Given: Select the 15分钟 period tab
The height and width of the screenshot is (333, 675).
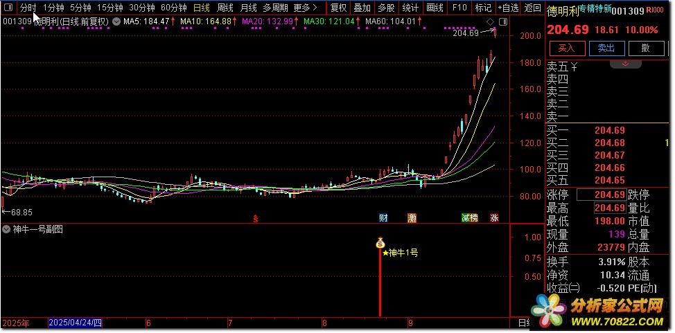Looking at the screenshot, I should pos(109,8).
